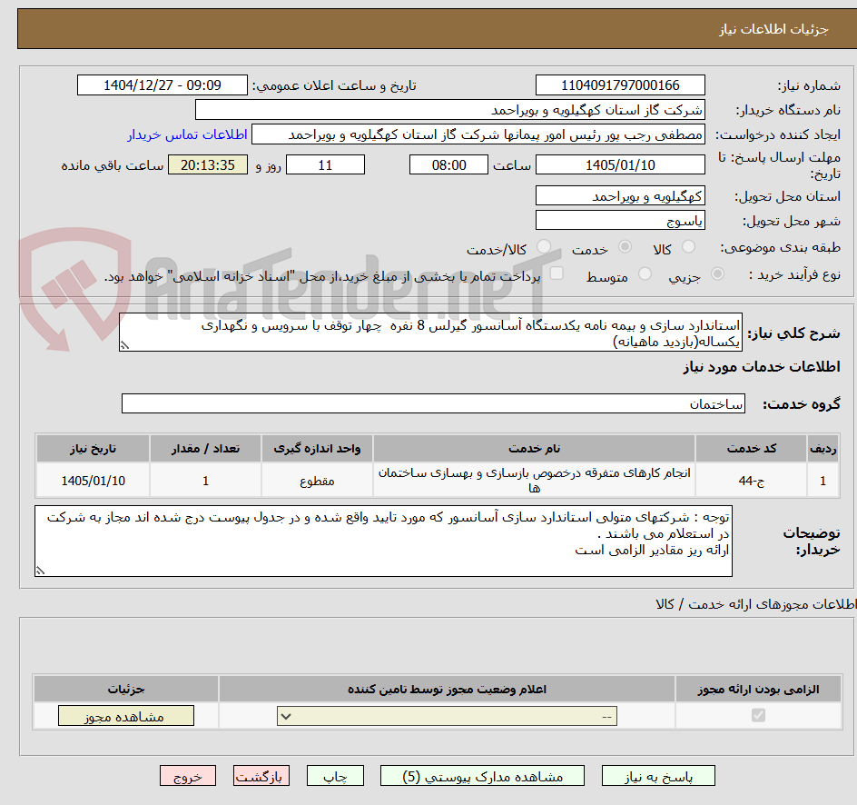Select the کالا/خدمت radio button
Screen dimensions: 857x805
pyautogui.click(x=544, y=247)
